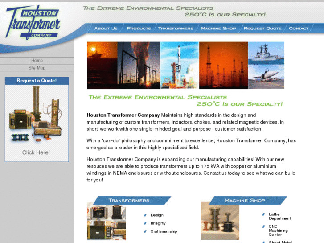The width and height of the screenshot is (324, 243).
Task: Open the Transformers section header
Action: pos(132,200)
